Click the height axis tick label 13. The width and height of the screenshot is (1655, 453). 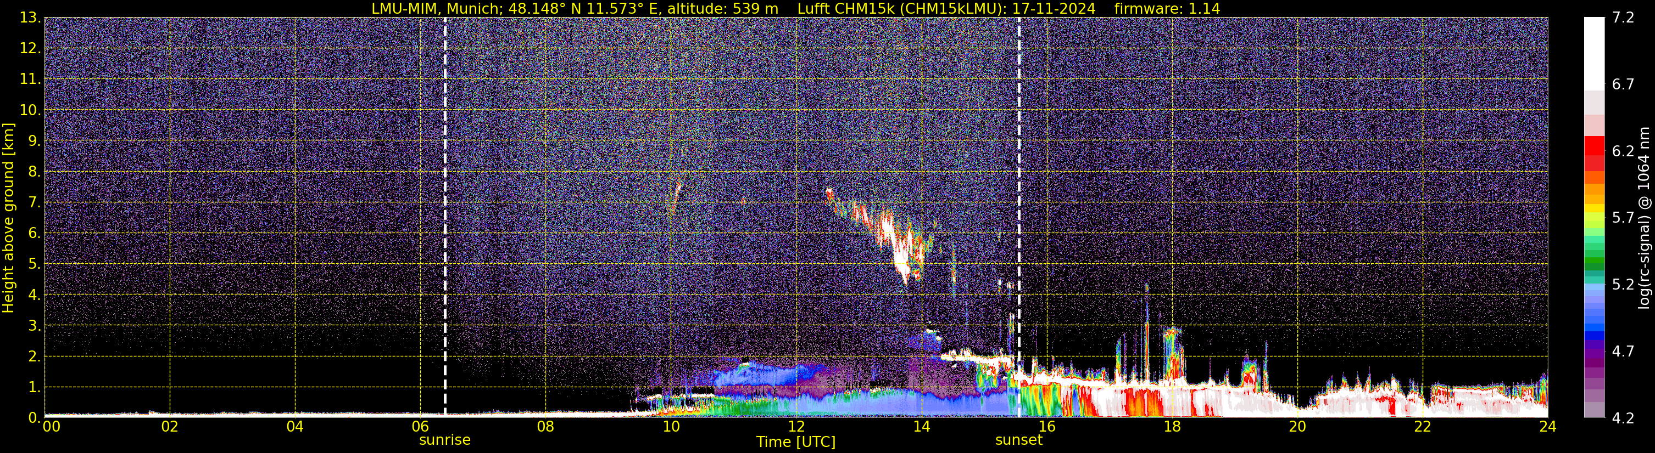pyautogui.click(x=30, y=18)
